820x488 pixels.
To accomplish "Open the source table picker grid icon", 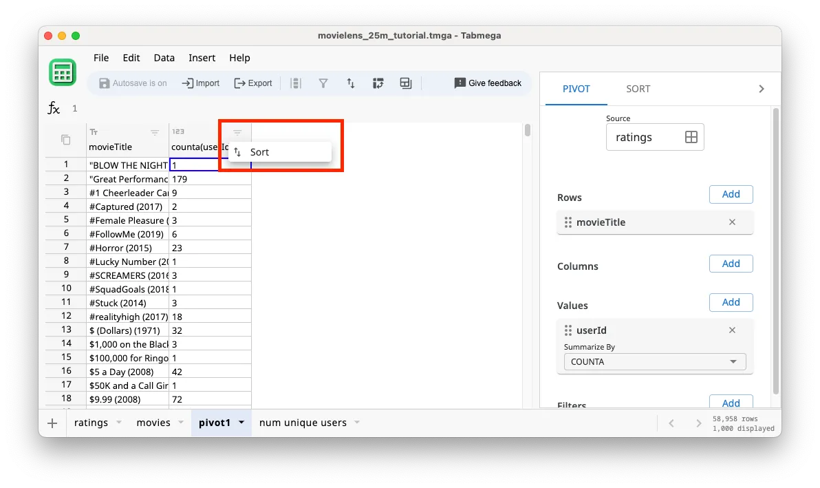I will 691,137.
